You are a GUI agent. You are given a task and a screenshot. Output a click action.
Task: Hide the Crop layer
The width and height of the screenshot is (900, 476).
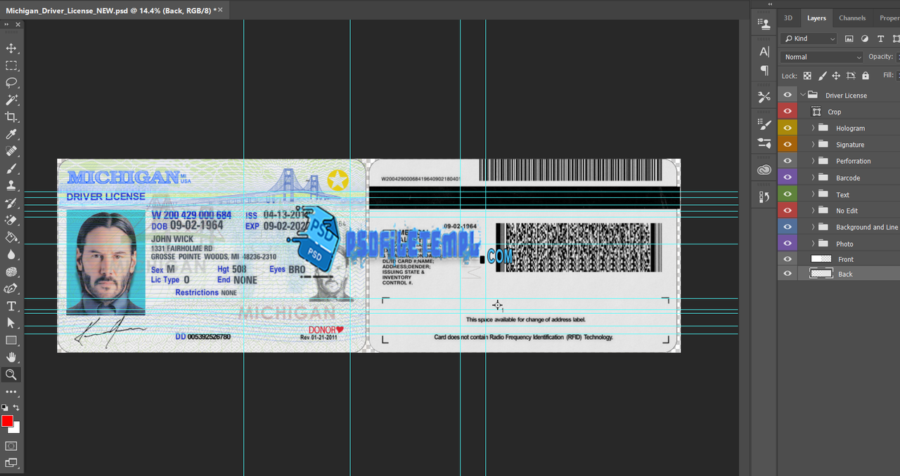(787, 112)
